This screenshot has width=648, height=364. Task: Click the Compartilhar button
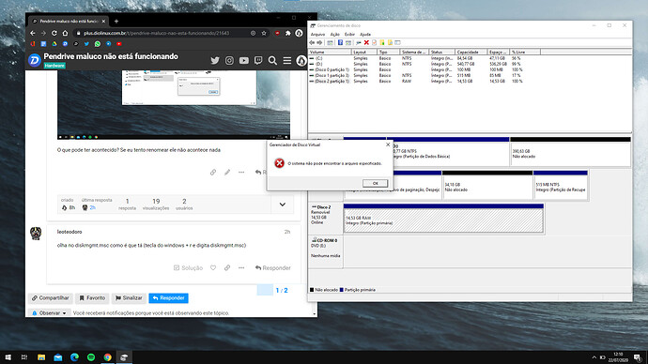51,298
